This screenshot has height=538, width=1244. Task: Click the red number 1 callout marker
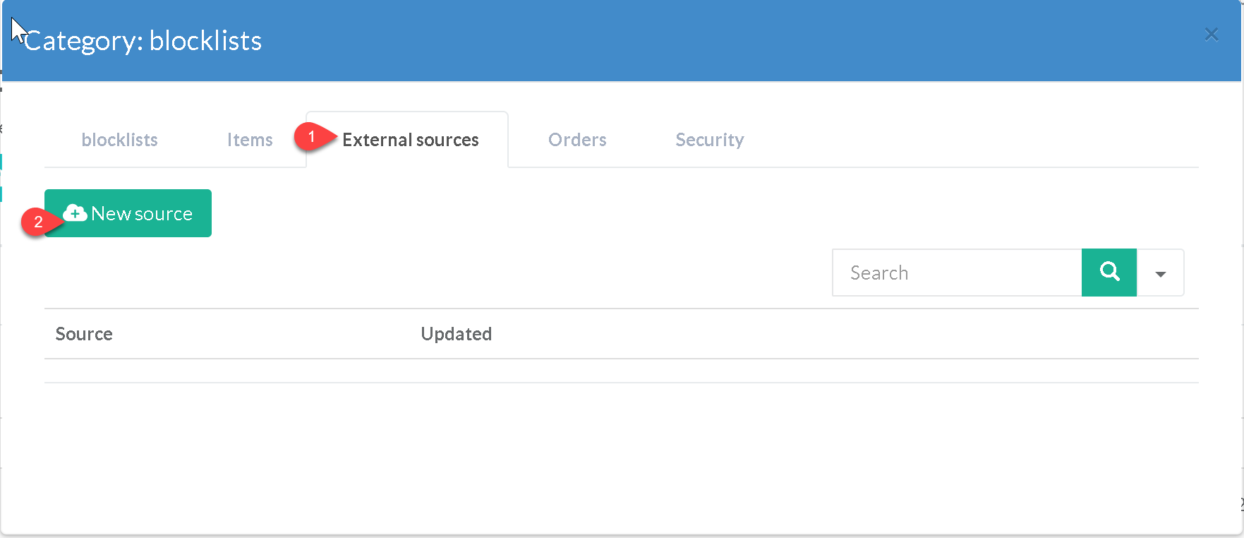(x=311, y=137)
